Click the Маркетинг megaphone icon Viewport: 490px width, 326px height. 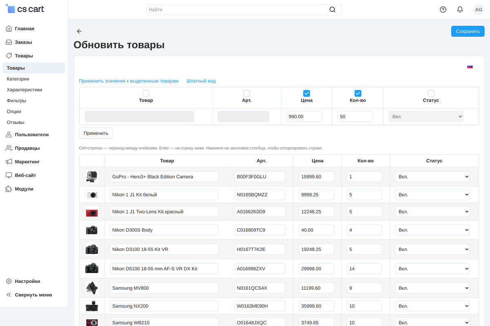tap(9, 162)
